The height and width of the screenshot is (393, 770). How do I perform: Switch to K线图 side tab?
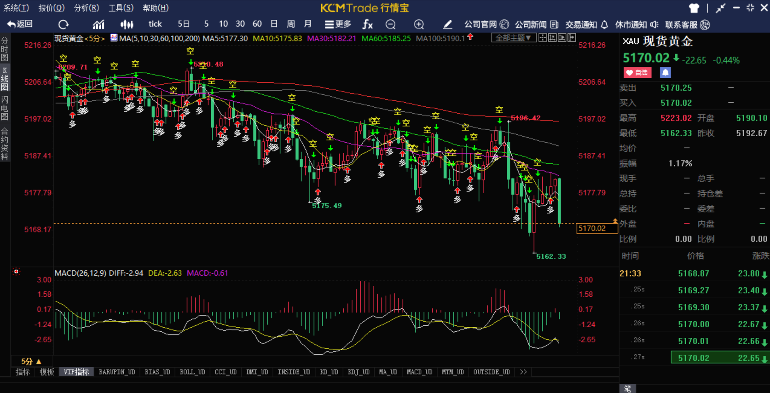5,79
